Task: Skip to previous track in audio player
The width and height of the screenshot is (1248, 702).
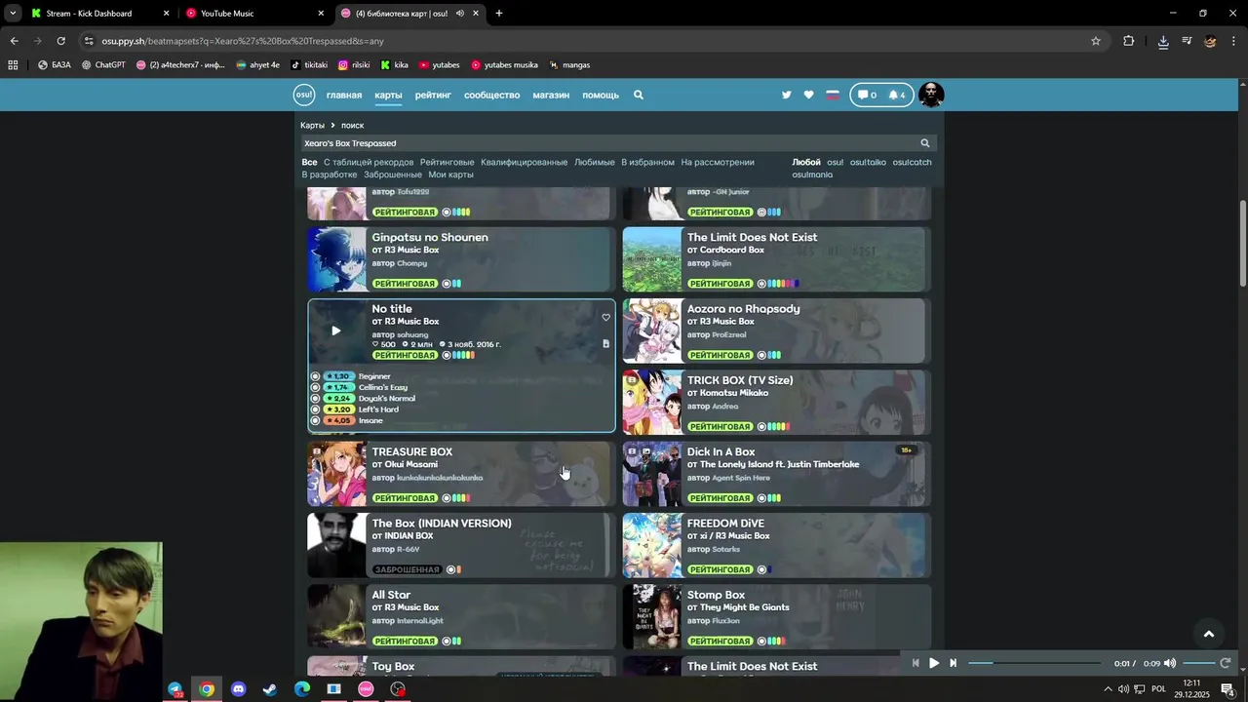Action: pos(915,663)
